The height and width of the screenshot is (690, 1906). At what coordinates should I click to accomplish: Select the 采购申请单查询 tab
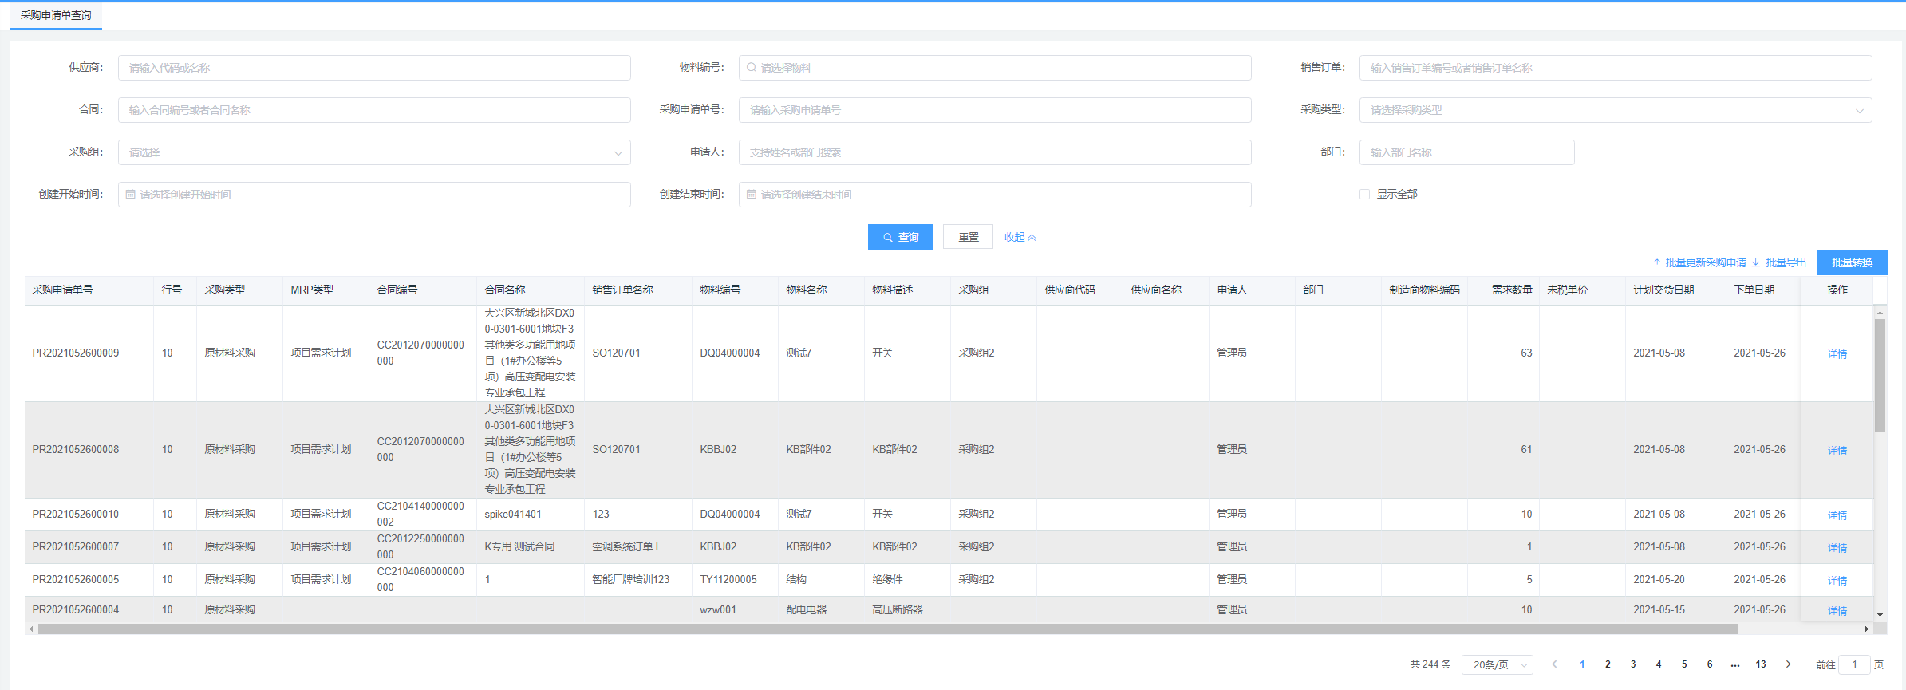(56, 15)
